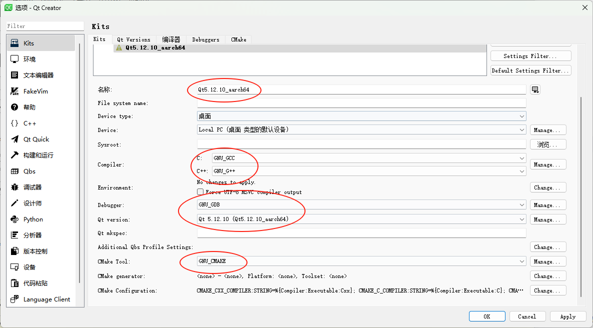Switch to the Debuggers tab
Viewport: 593px width, 328px height.
click(205, 39)
